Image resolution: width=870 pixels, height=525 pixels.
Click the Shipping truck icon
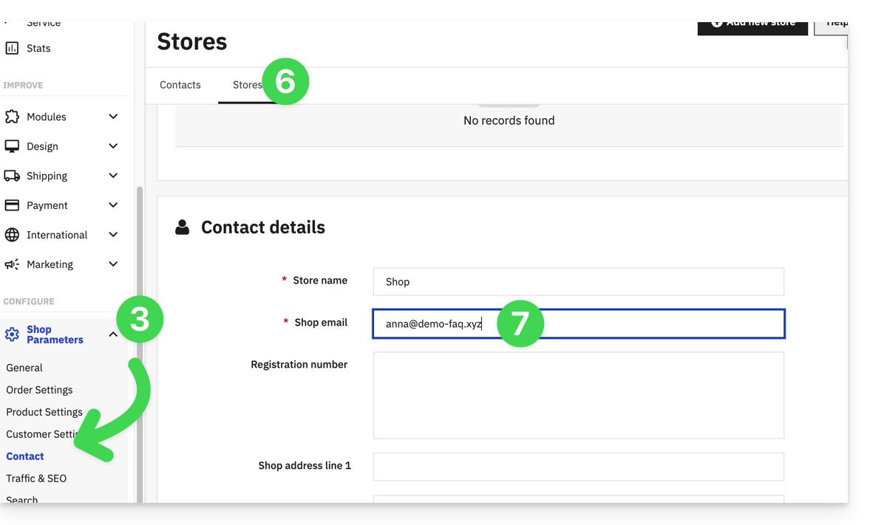point(12,176)
